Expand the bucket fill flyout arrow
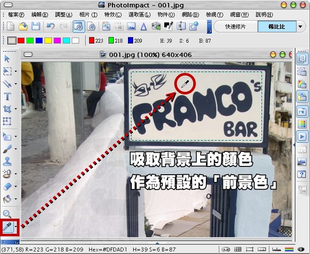 pyautogui.click(x=16, y=199)
